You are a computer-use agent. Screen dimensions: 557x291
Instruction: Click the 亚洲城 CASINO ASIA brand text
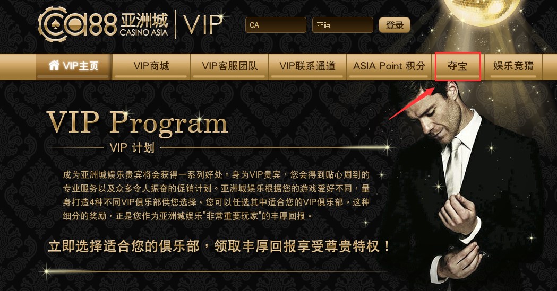pyautogui.click(x=144, y=25)
